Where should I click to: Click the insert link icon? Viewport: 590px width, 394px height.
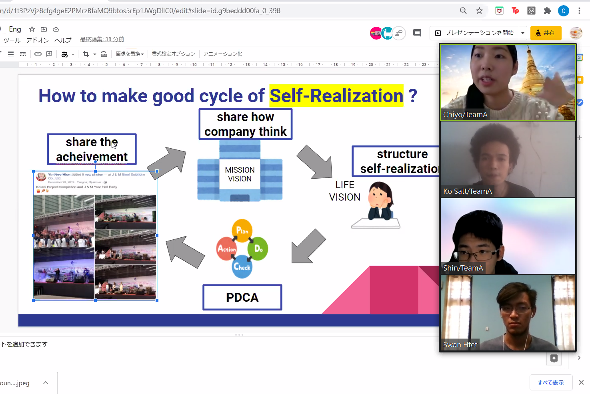(x=38, y=54)
